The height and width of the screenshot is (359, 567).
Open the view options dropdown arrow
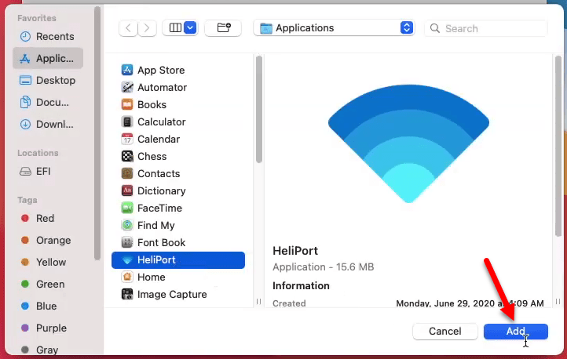(190, 27)
